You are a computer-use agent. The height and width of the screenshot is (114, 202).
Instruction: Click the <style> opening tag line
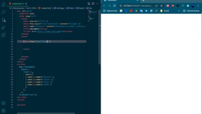click(x=21, y=100)
